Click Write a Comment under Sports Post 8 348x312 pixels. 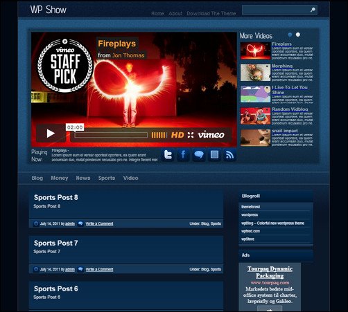click(x=99, y=223)
